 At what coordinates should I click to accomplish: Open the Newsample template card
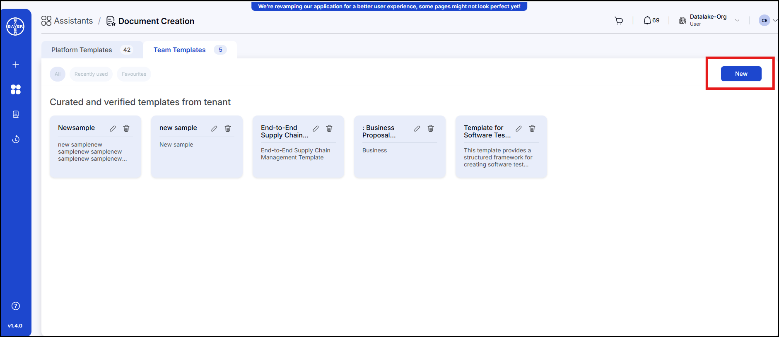pos(95,147)
